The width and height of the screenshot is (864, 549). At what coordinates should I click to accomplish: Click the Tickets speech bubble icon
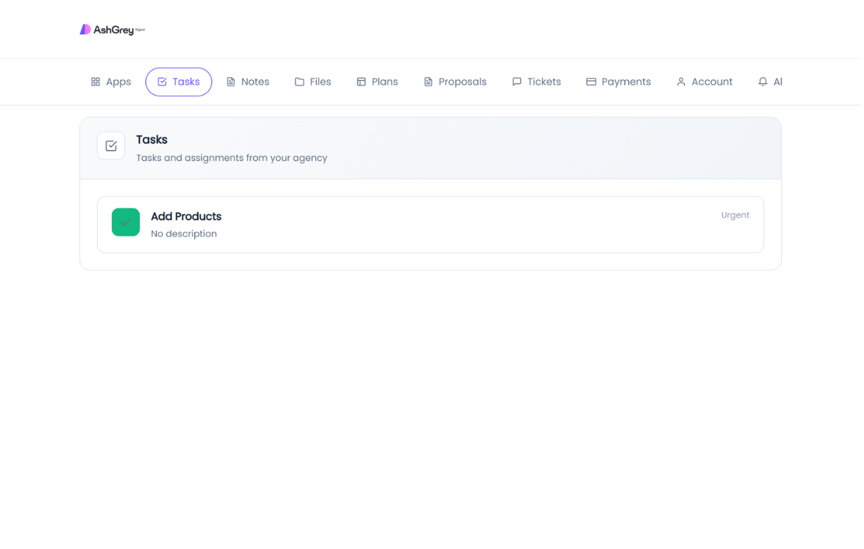click(x=516, y=82)
